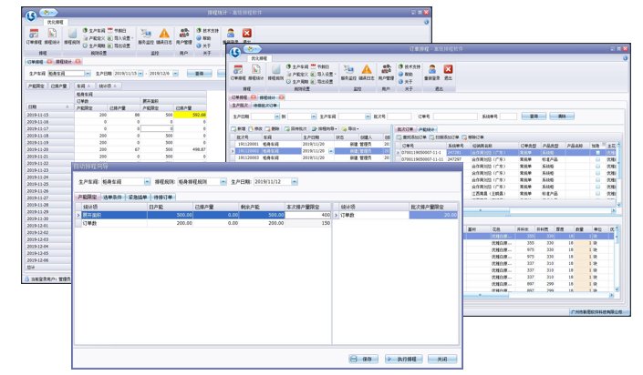Toggle the 加急 checkbox in second order row
643x375 pixels.
596,157
